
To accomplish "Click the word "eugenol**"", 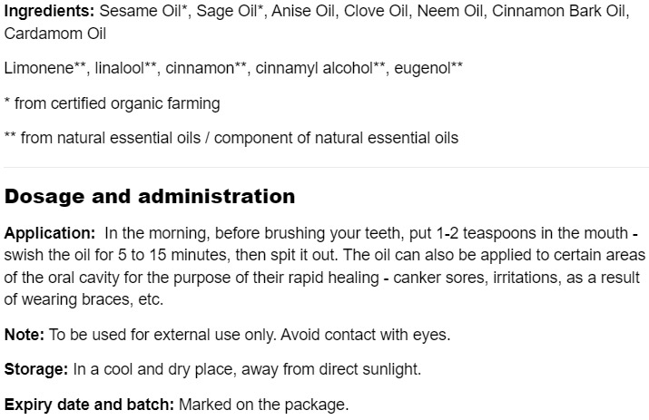I will tap(429, 68).
